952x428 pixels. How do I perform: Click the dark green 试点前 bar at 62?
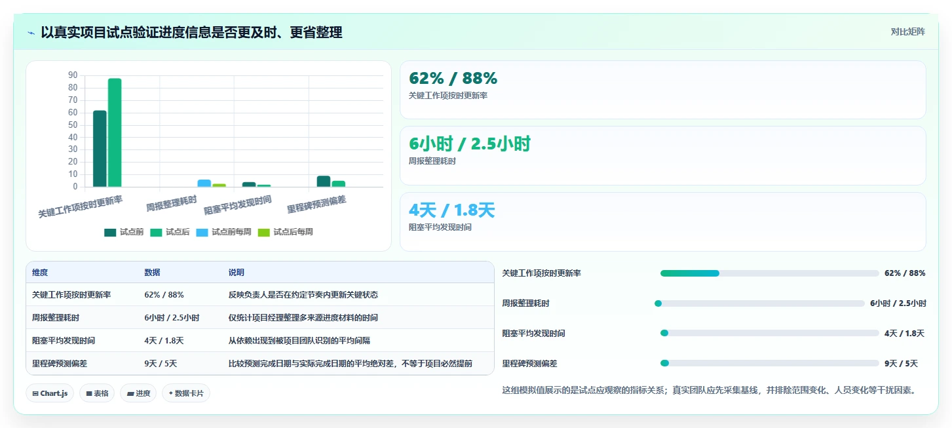[100, 148]
